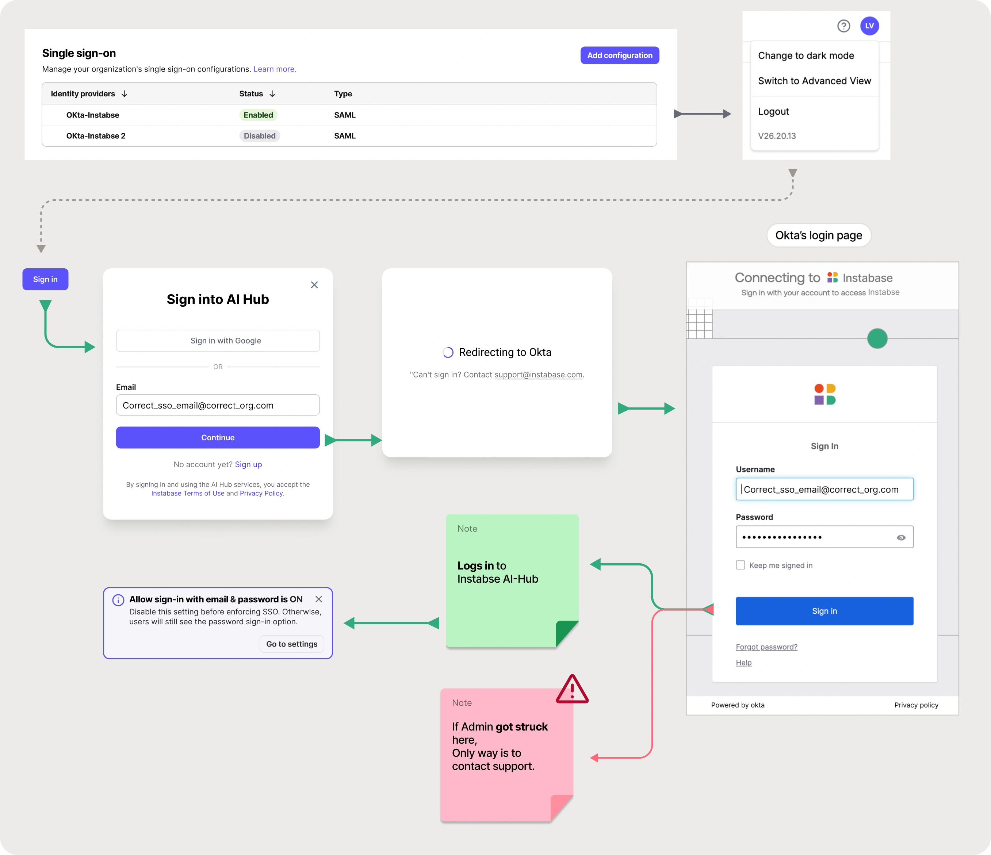Open the Learn more link
This screenshot has width=991, height=855.
tap(275, 69)
